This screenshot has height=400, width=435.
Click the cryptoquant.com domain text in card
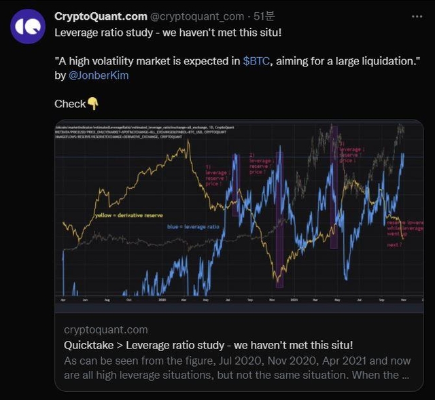(x=105, y=329)
